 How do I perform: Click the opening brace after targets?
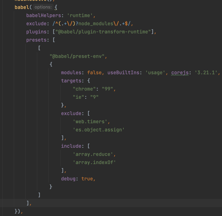88,81
